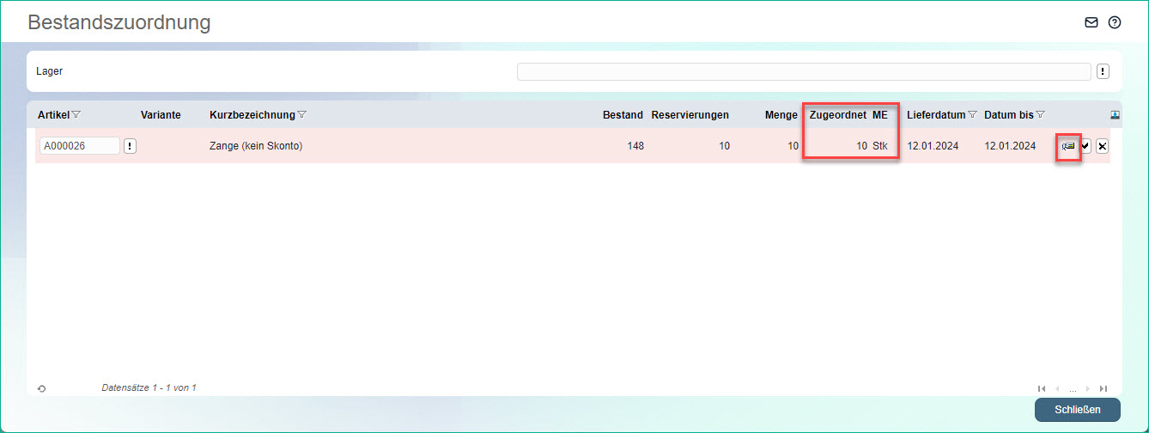Click the Schließen button
The width and height of the screenshot is (1149, 433).
(1078, 410)
